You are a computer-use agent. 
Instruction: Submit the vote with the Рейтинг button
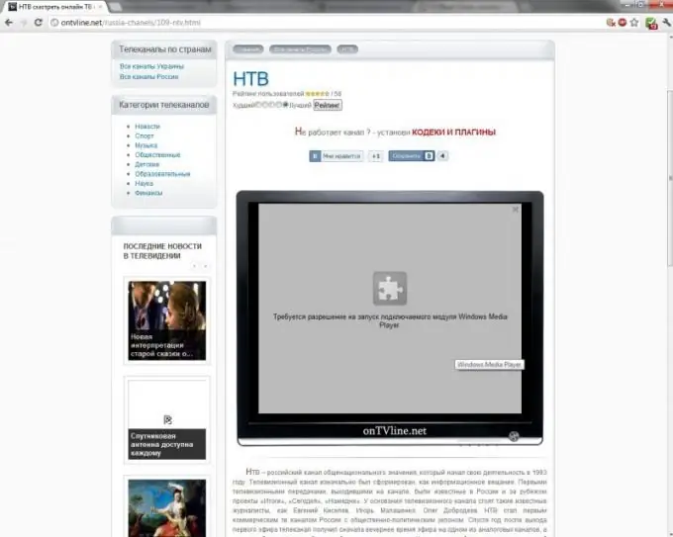[328, 105]
